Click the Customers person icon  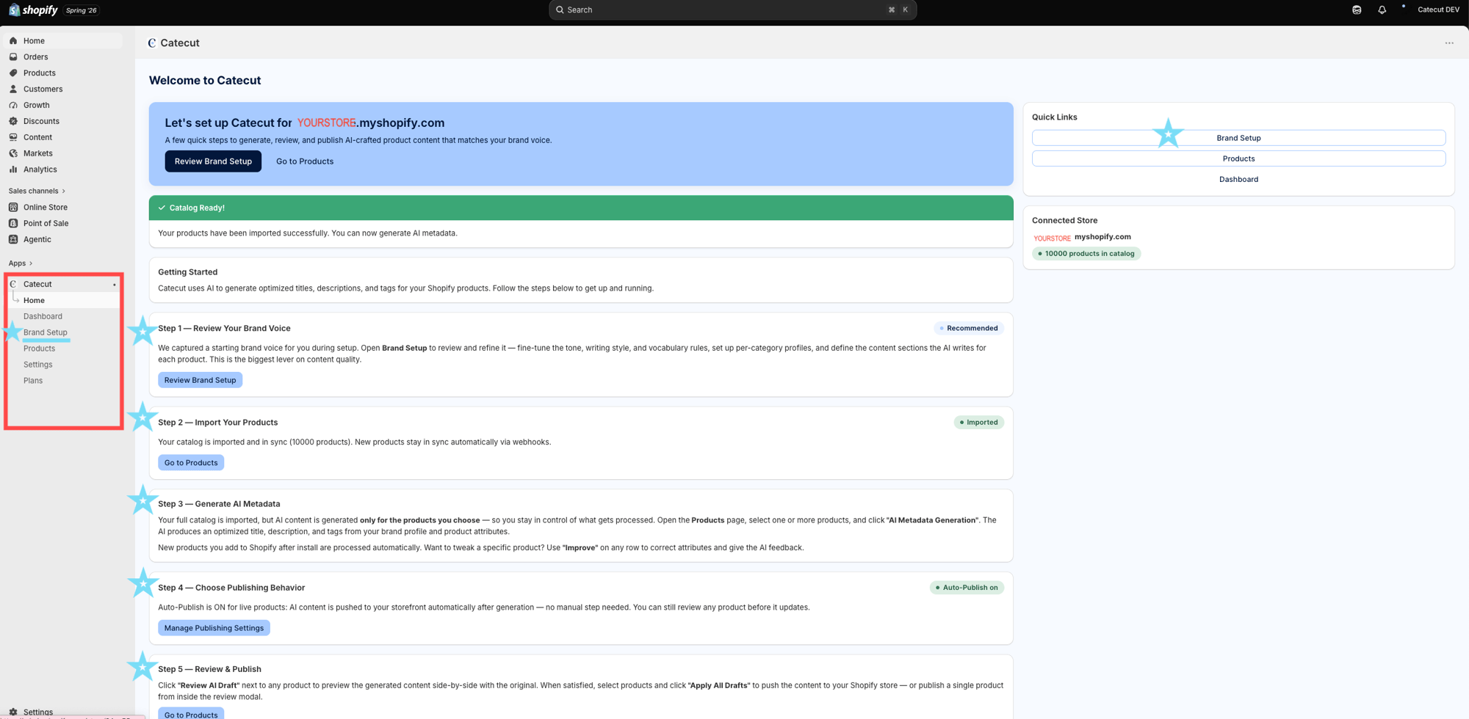click(13, 89)
